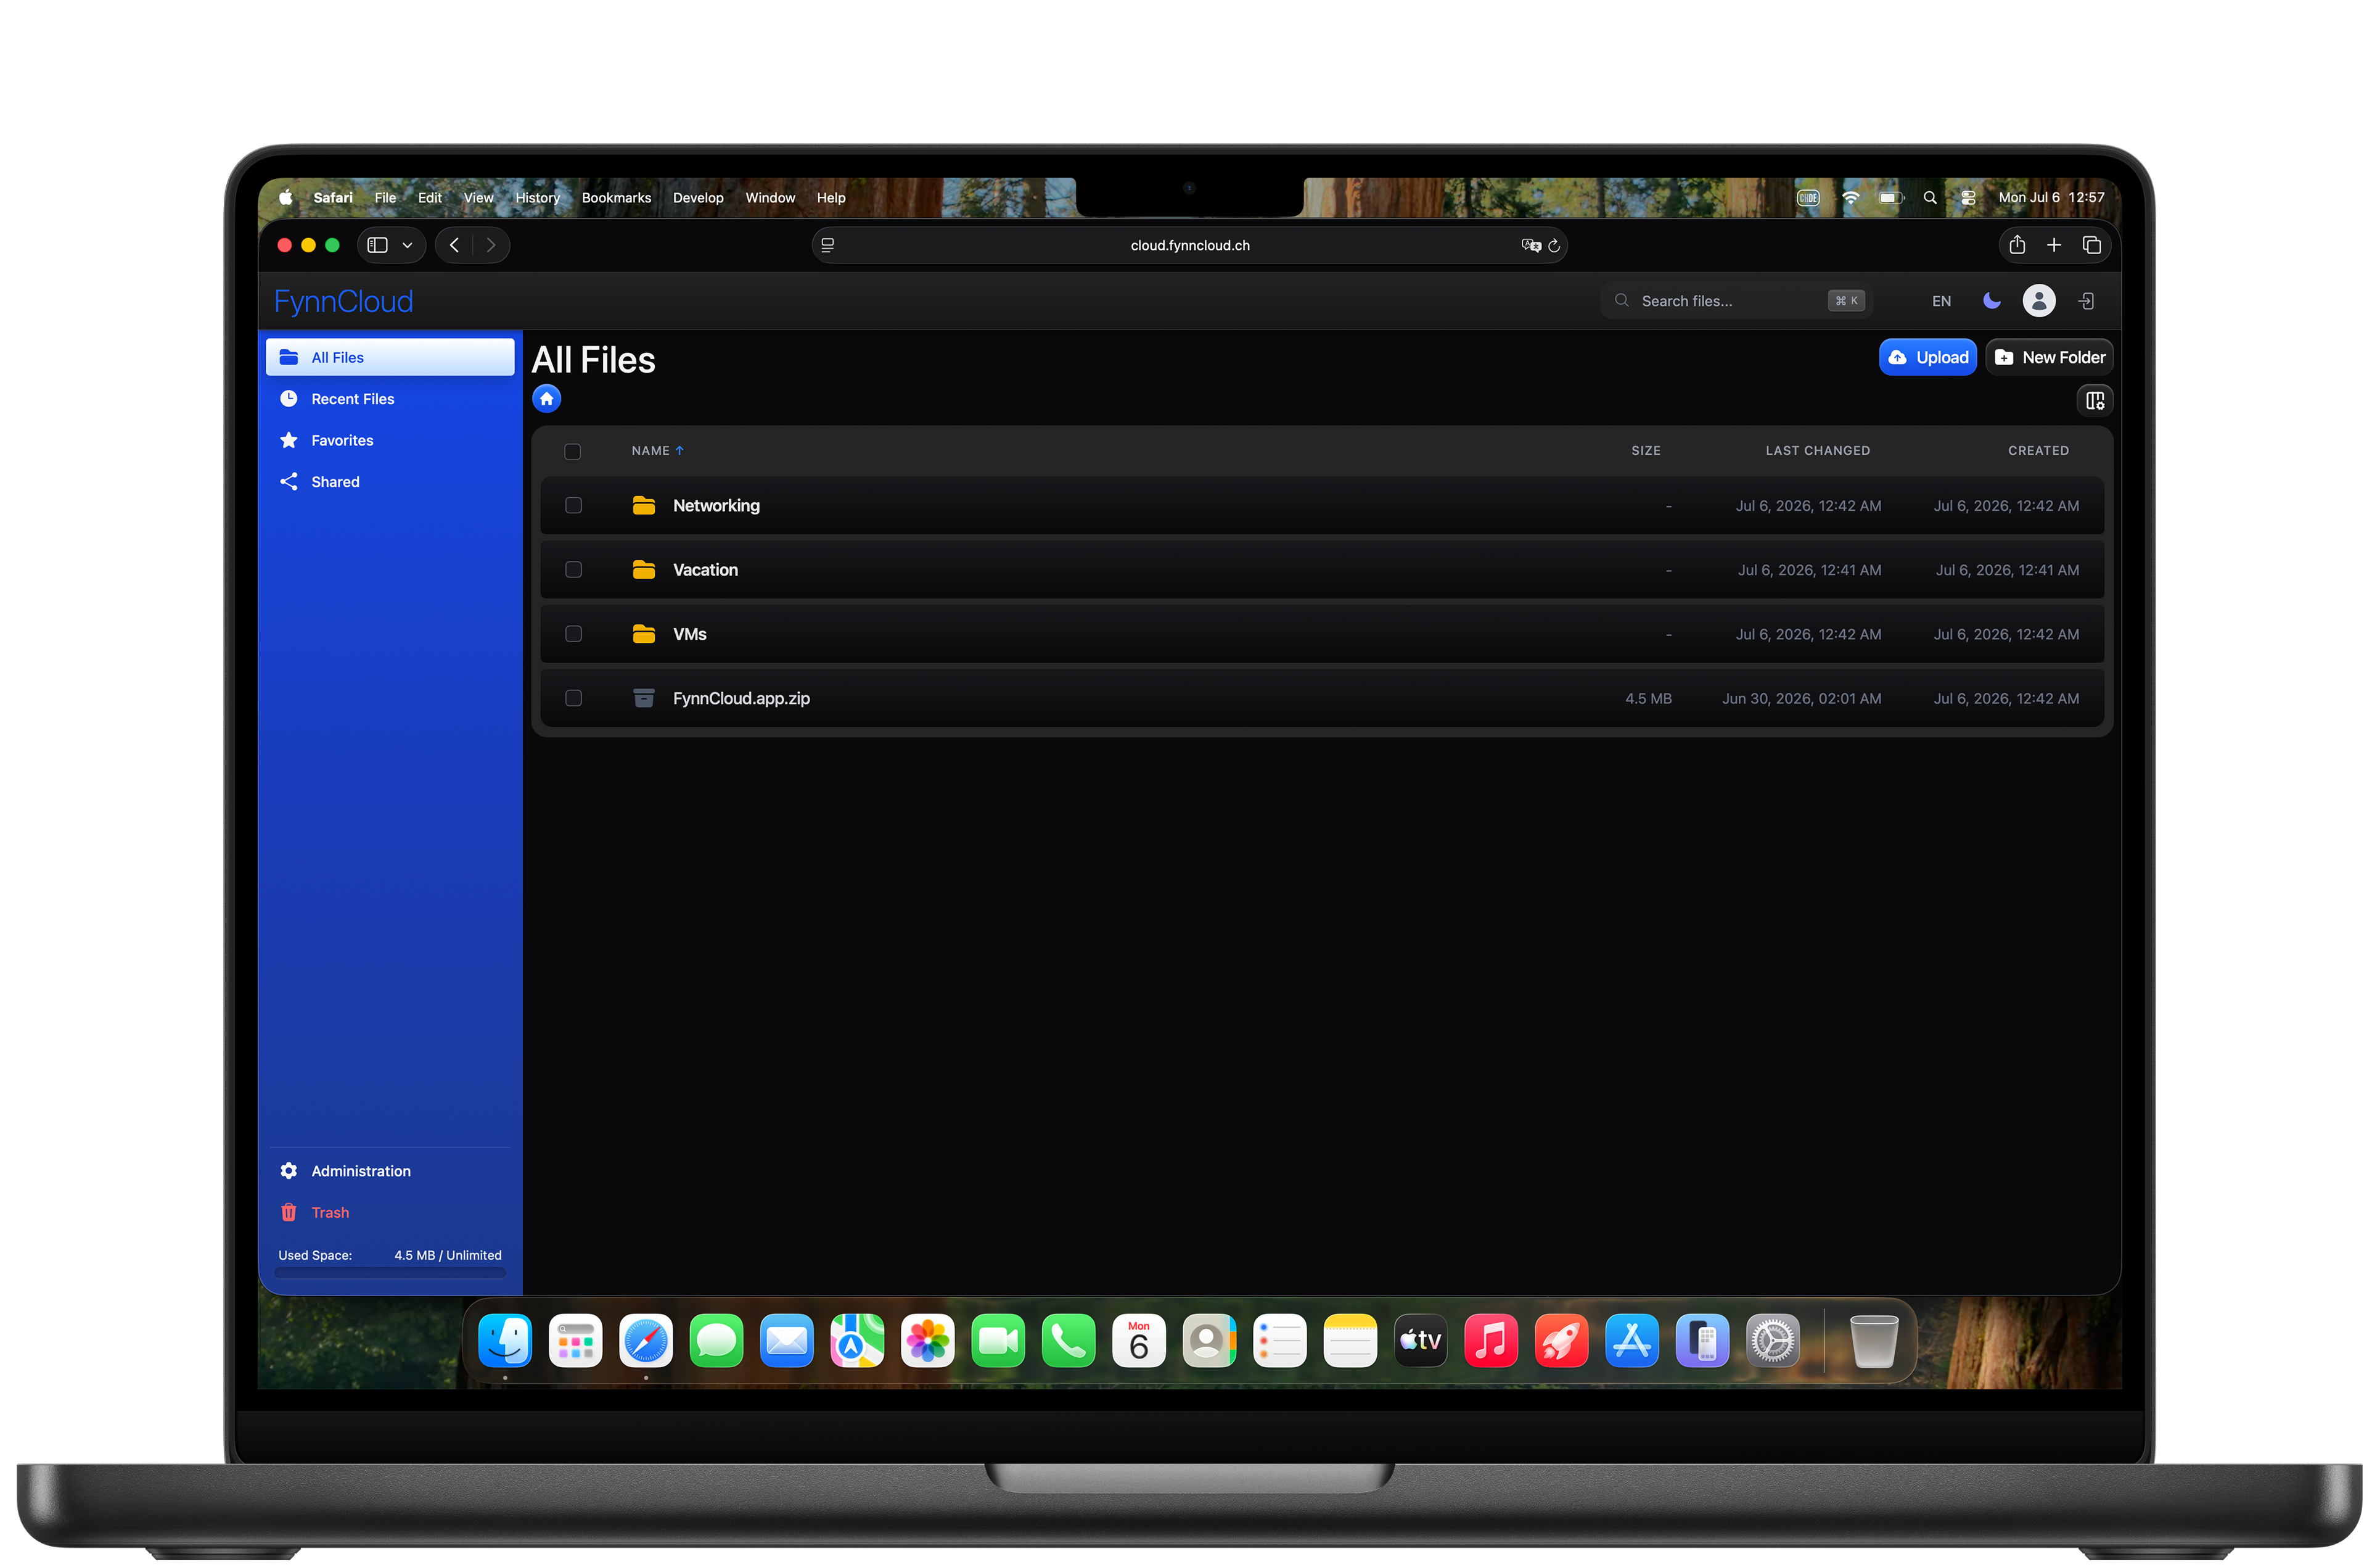Open Shared in sidebar
The height and width of the screenshot is (1567, 2380).
(x=390, y=481)
